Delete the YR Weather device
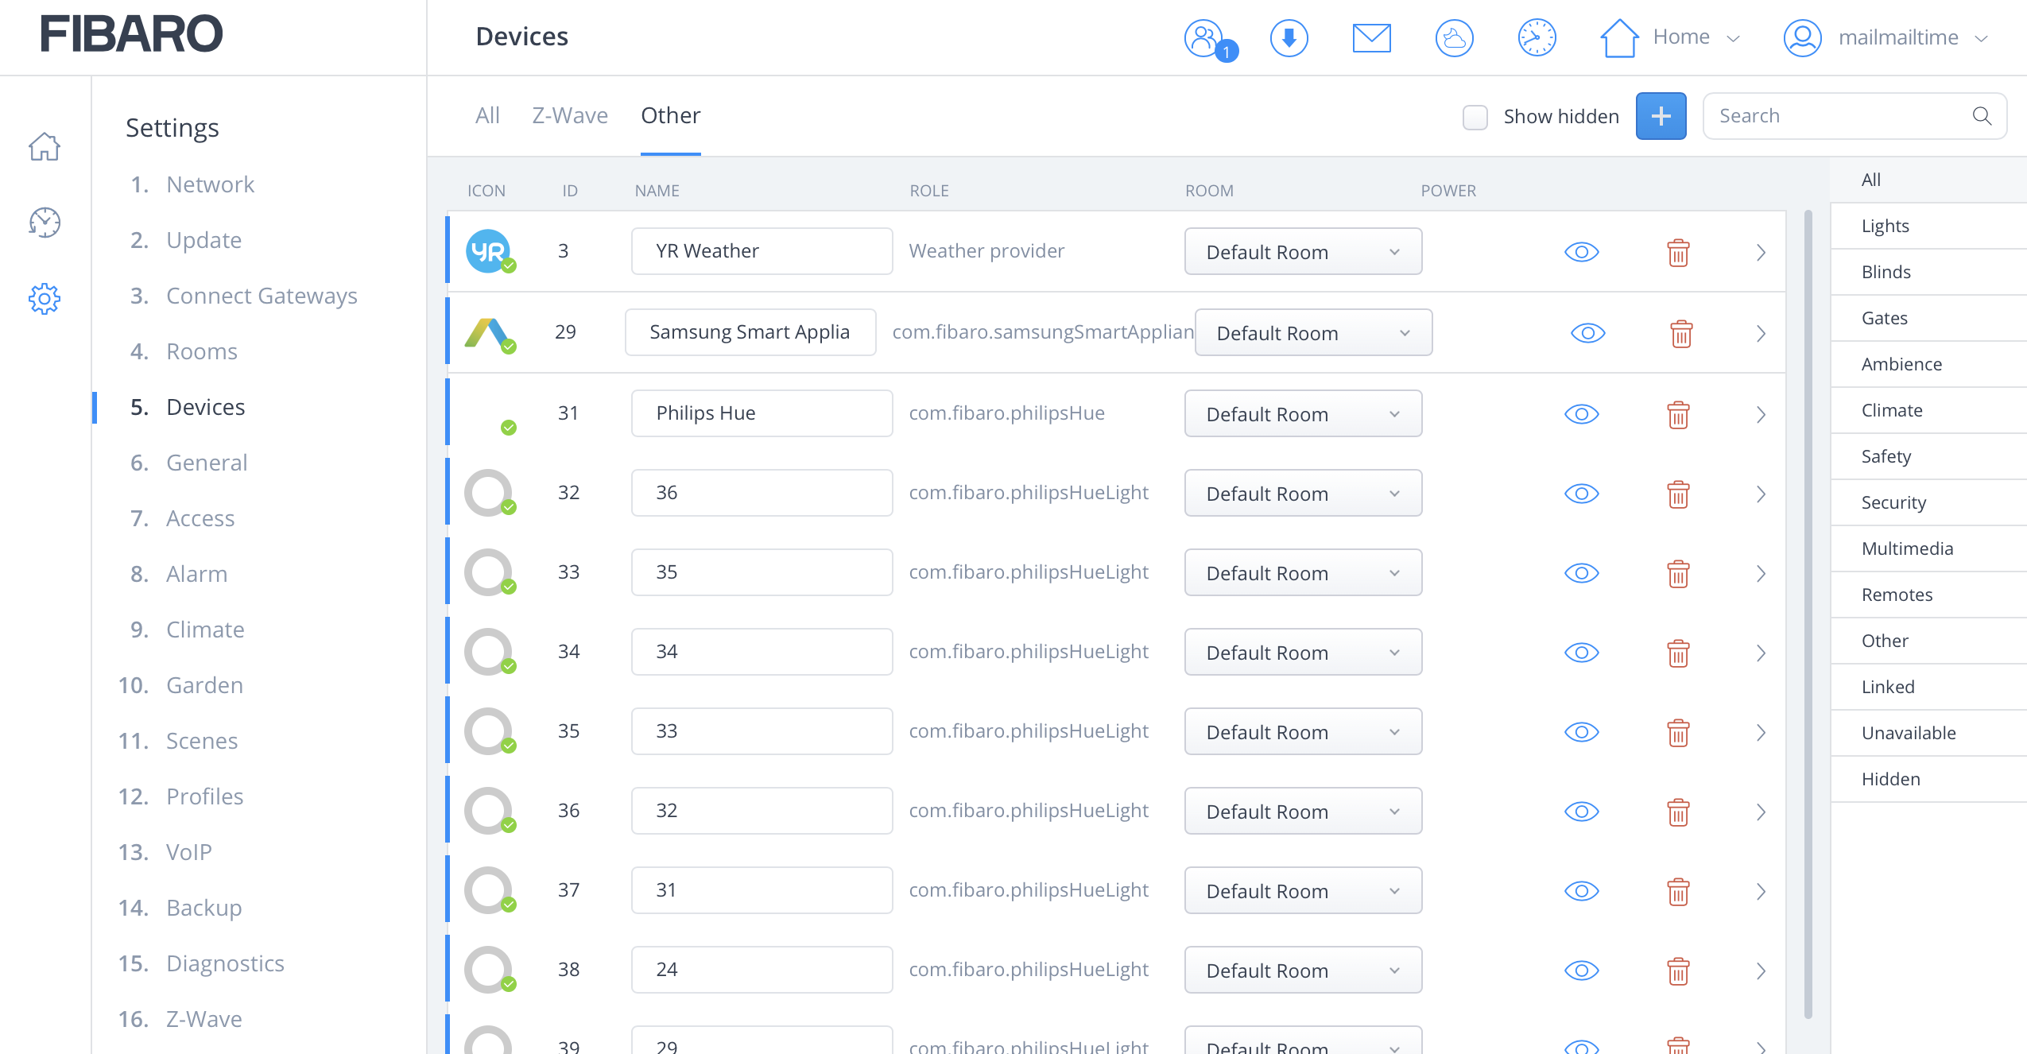2027x1054 pixels. (1678, 253)
